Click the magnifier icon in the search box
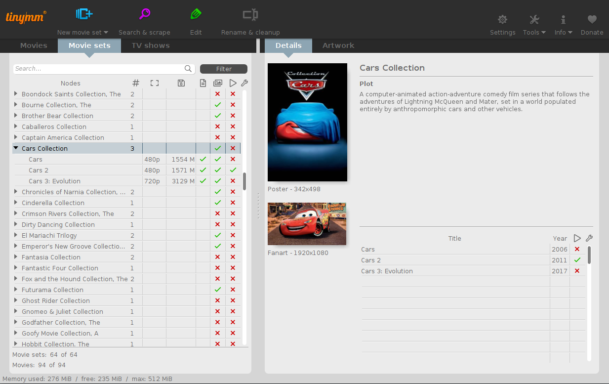Viewport: 609px width, 384px height. (188, 69)
